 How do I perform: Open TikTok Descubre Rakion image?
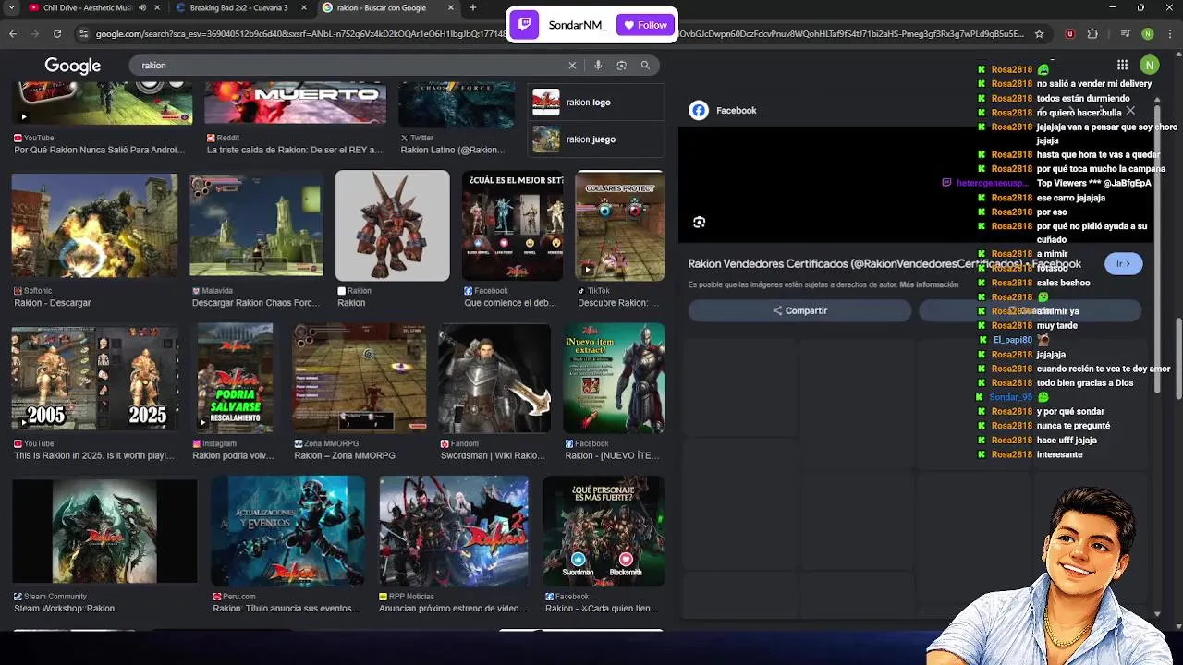pos(619,225)
